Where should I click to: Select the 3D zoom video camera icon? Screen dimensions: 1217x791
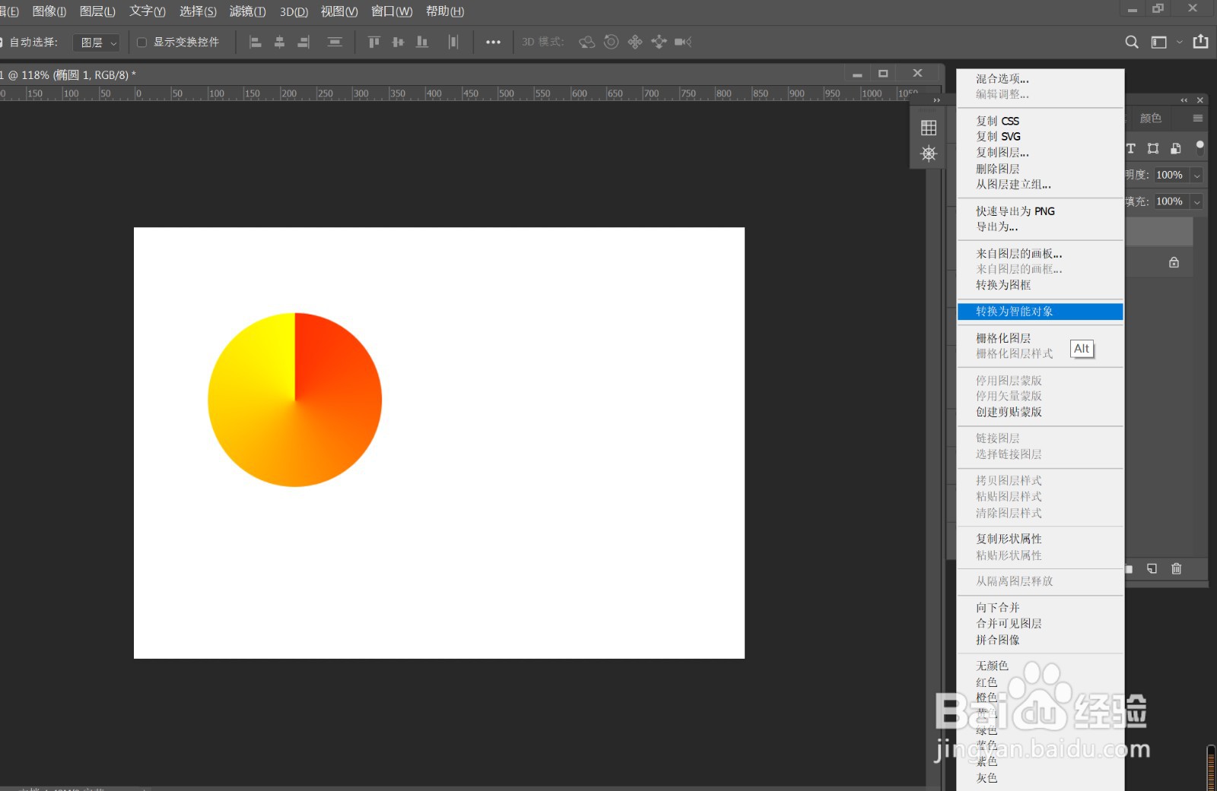point(683,42)
